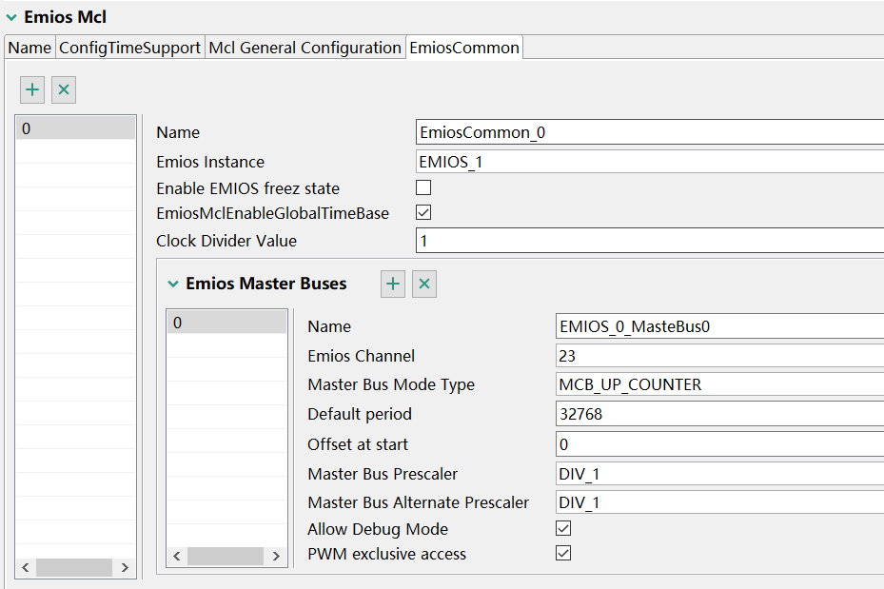Click the Default period input field
Viewport: 884px width, 589px height.
click(x=719, y=415)
